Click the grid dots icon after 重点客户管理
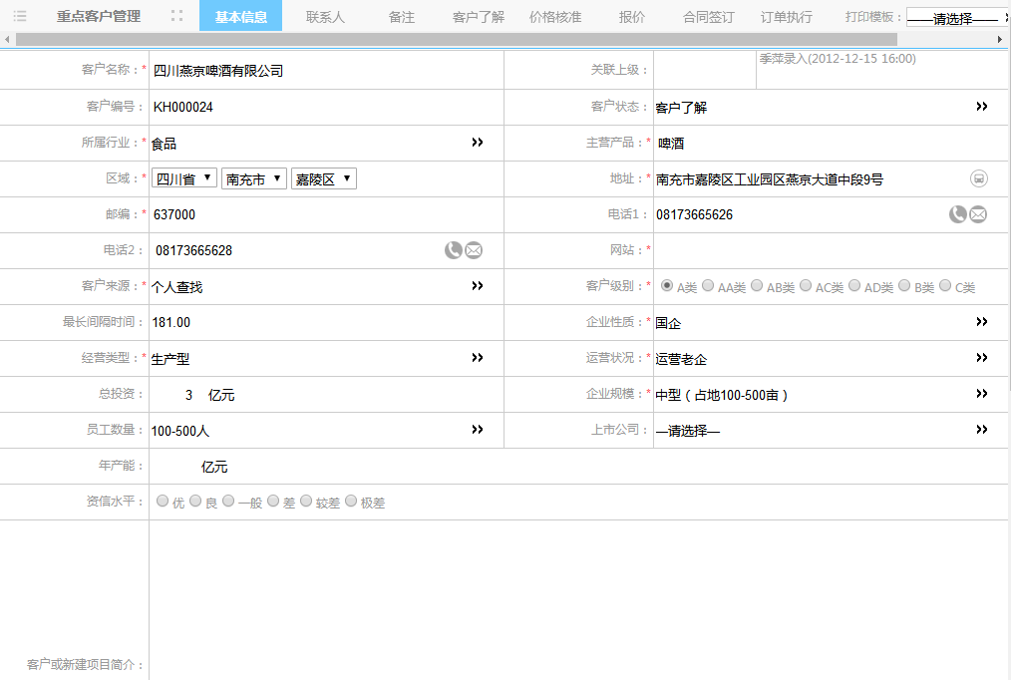1011x680 pixels. point(176,16)
